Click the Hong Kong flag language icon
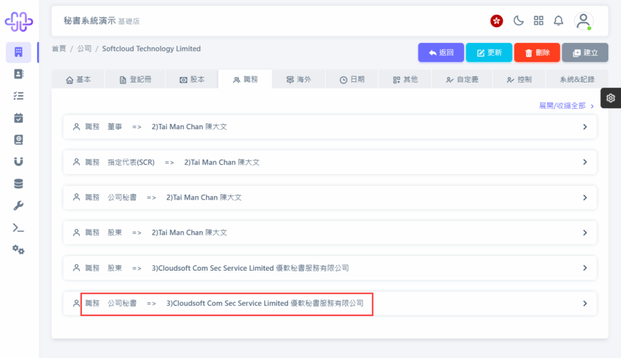This screenshot has width=621, height=358. tap(497, 21)
